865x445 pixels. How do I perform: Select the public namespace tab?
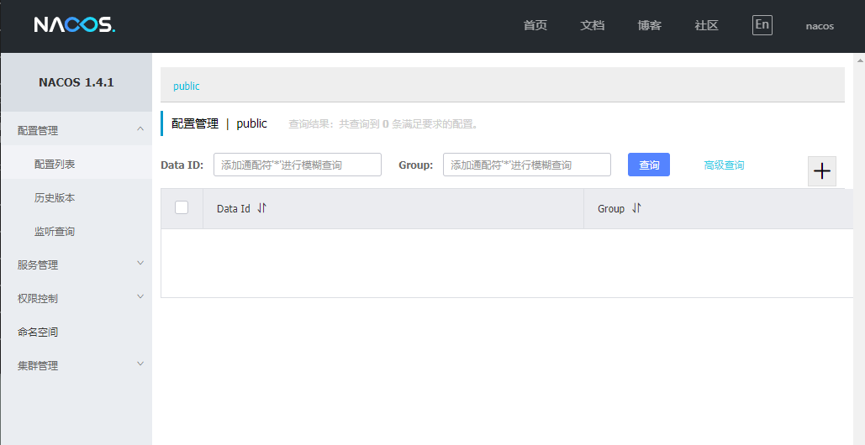coord(187,86)
